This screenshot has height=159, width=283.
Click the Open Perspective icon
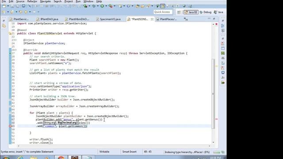179,12
